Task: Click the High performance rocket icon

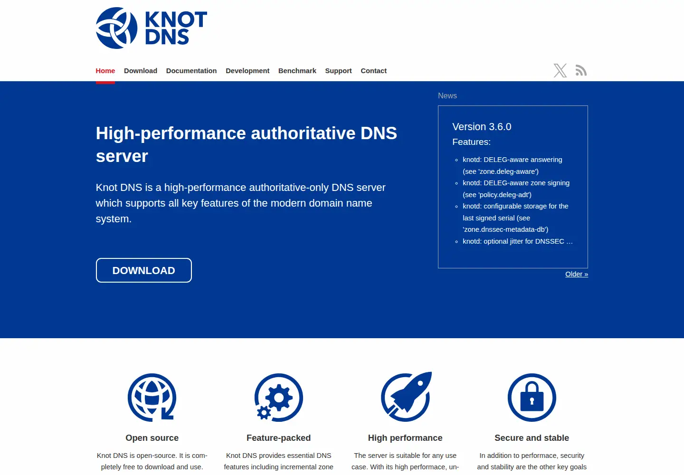Action: pyautogui.click(x=406, y=397)
